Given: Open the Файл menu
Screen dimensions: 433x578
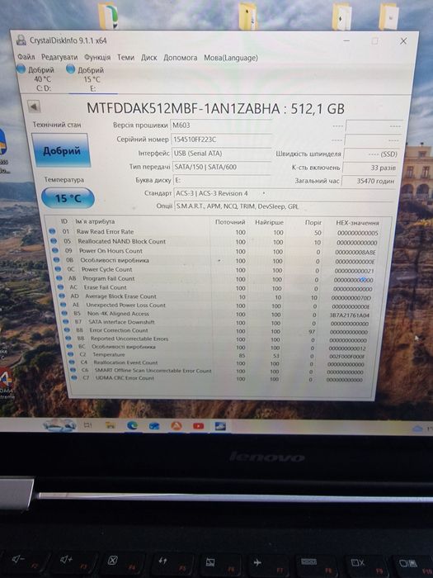Looking at the screenshot, I should 26,57.
